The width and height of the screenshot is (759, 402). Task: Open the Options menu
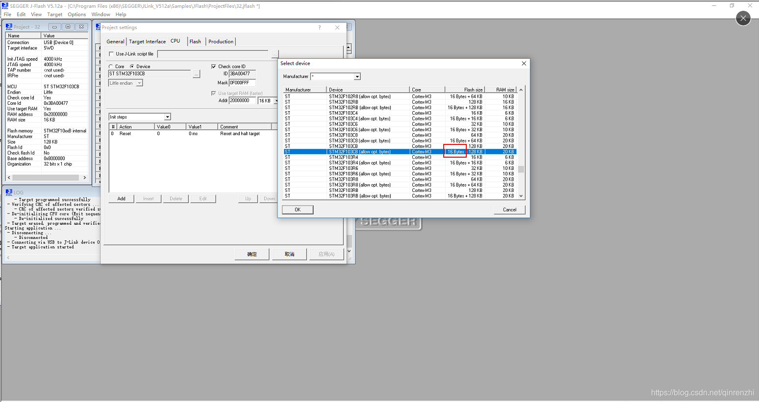[x=77, y=15]
